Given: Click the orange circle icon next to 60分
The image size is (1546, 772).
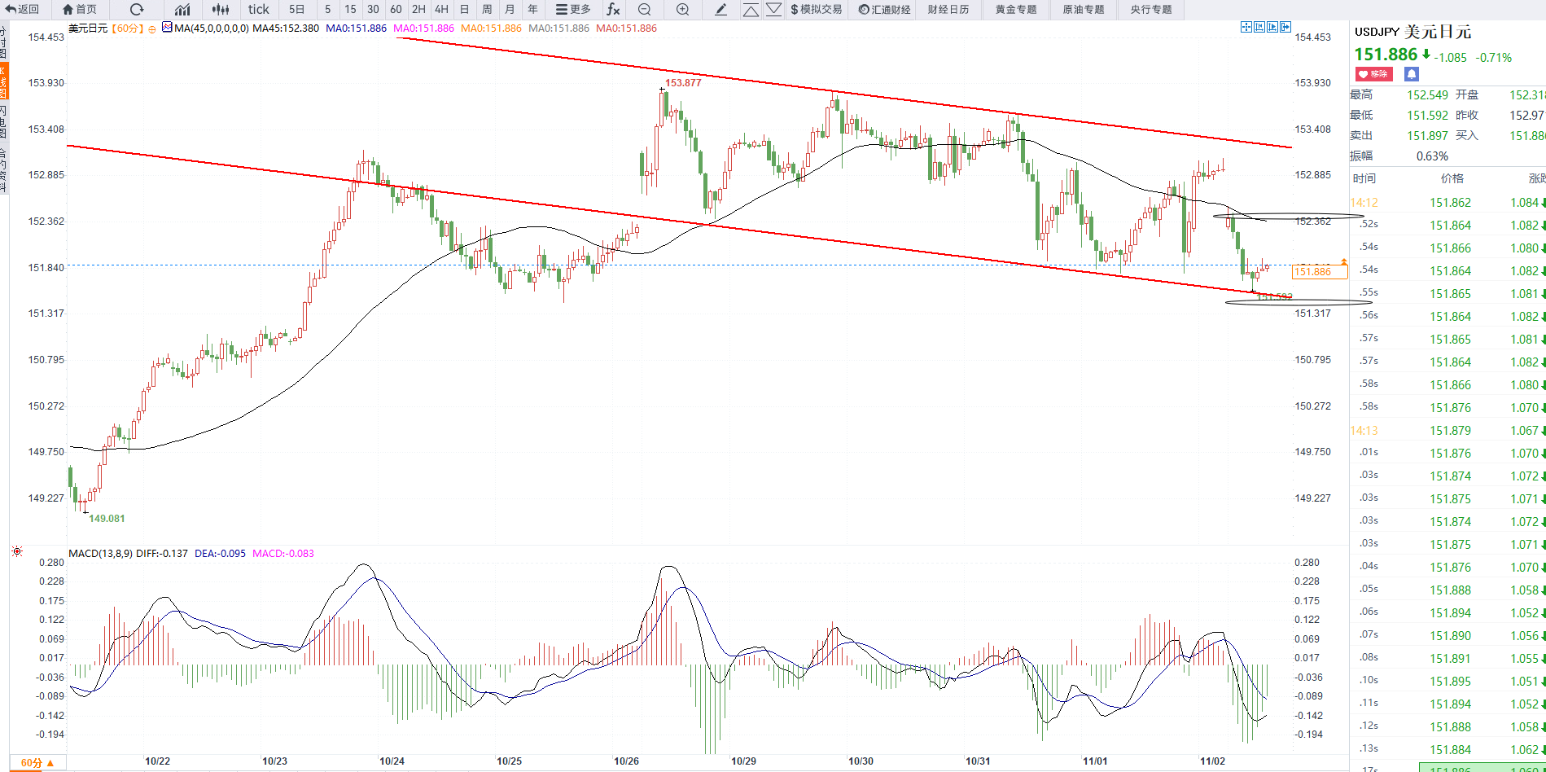Looking at the screenshot, I should (152, 29).
